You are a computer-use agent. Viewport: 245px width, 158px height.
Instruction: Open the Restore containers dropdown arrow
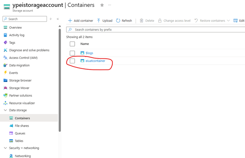pos(228,21)
